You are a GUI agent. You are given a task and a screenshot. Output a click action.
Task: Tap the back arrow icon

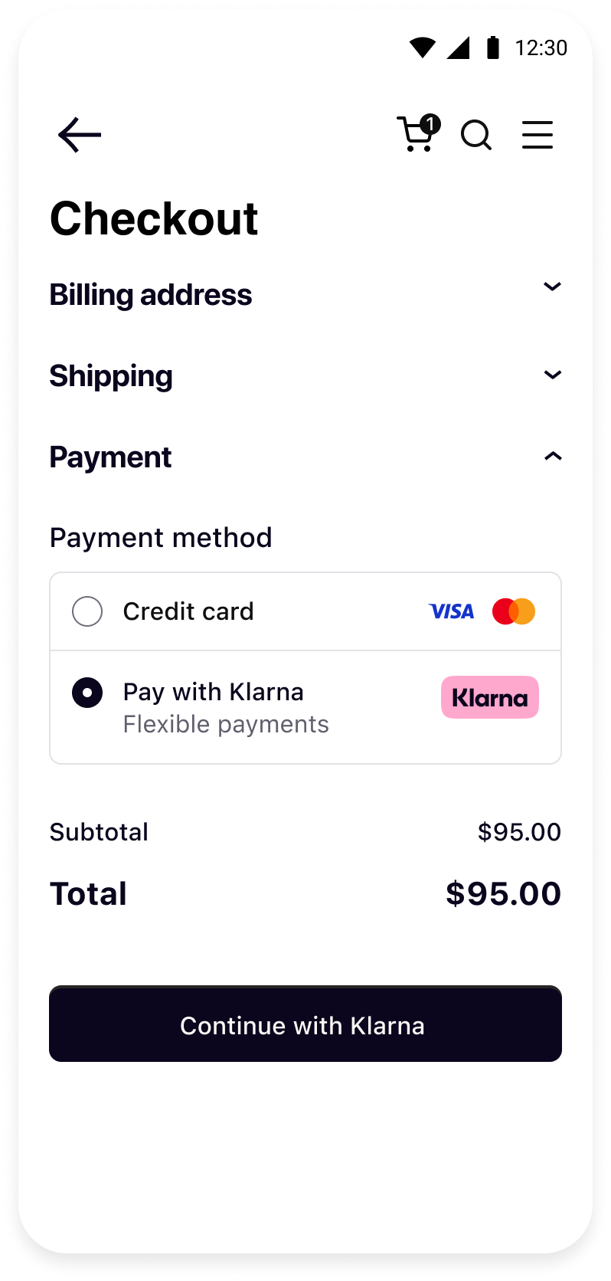(80, 135)
